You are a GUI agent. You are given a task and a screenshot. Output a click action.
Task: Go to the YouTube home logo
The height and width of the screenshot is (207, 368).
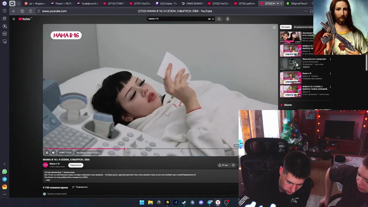pos(25,19)
